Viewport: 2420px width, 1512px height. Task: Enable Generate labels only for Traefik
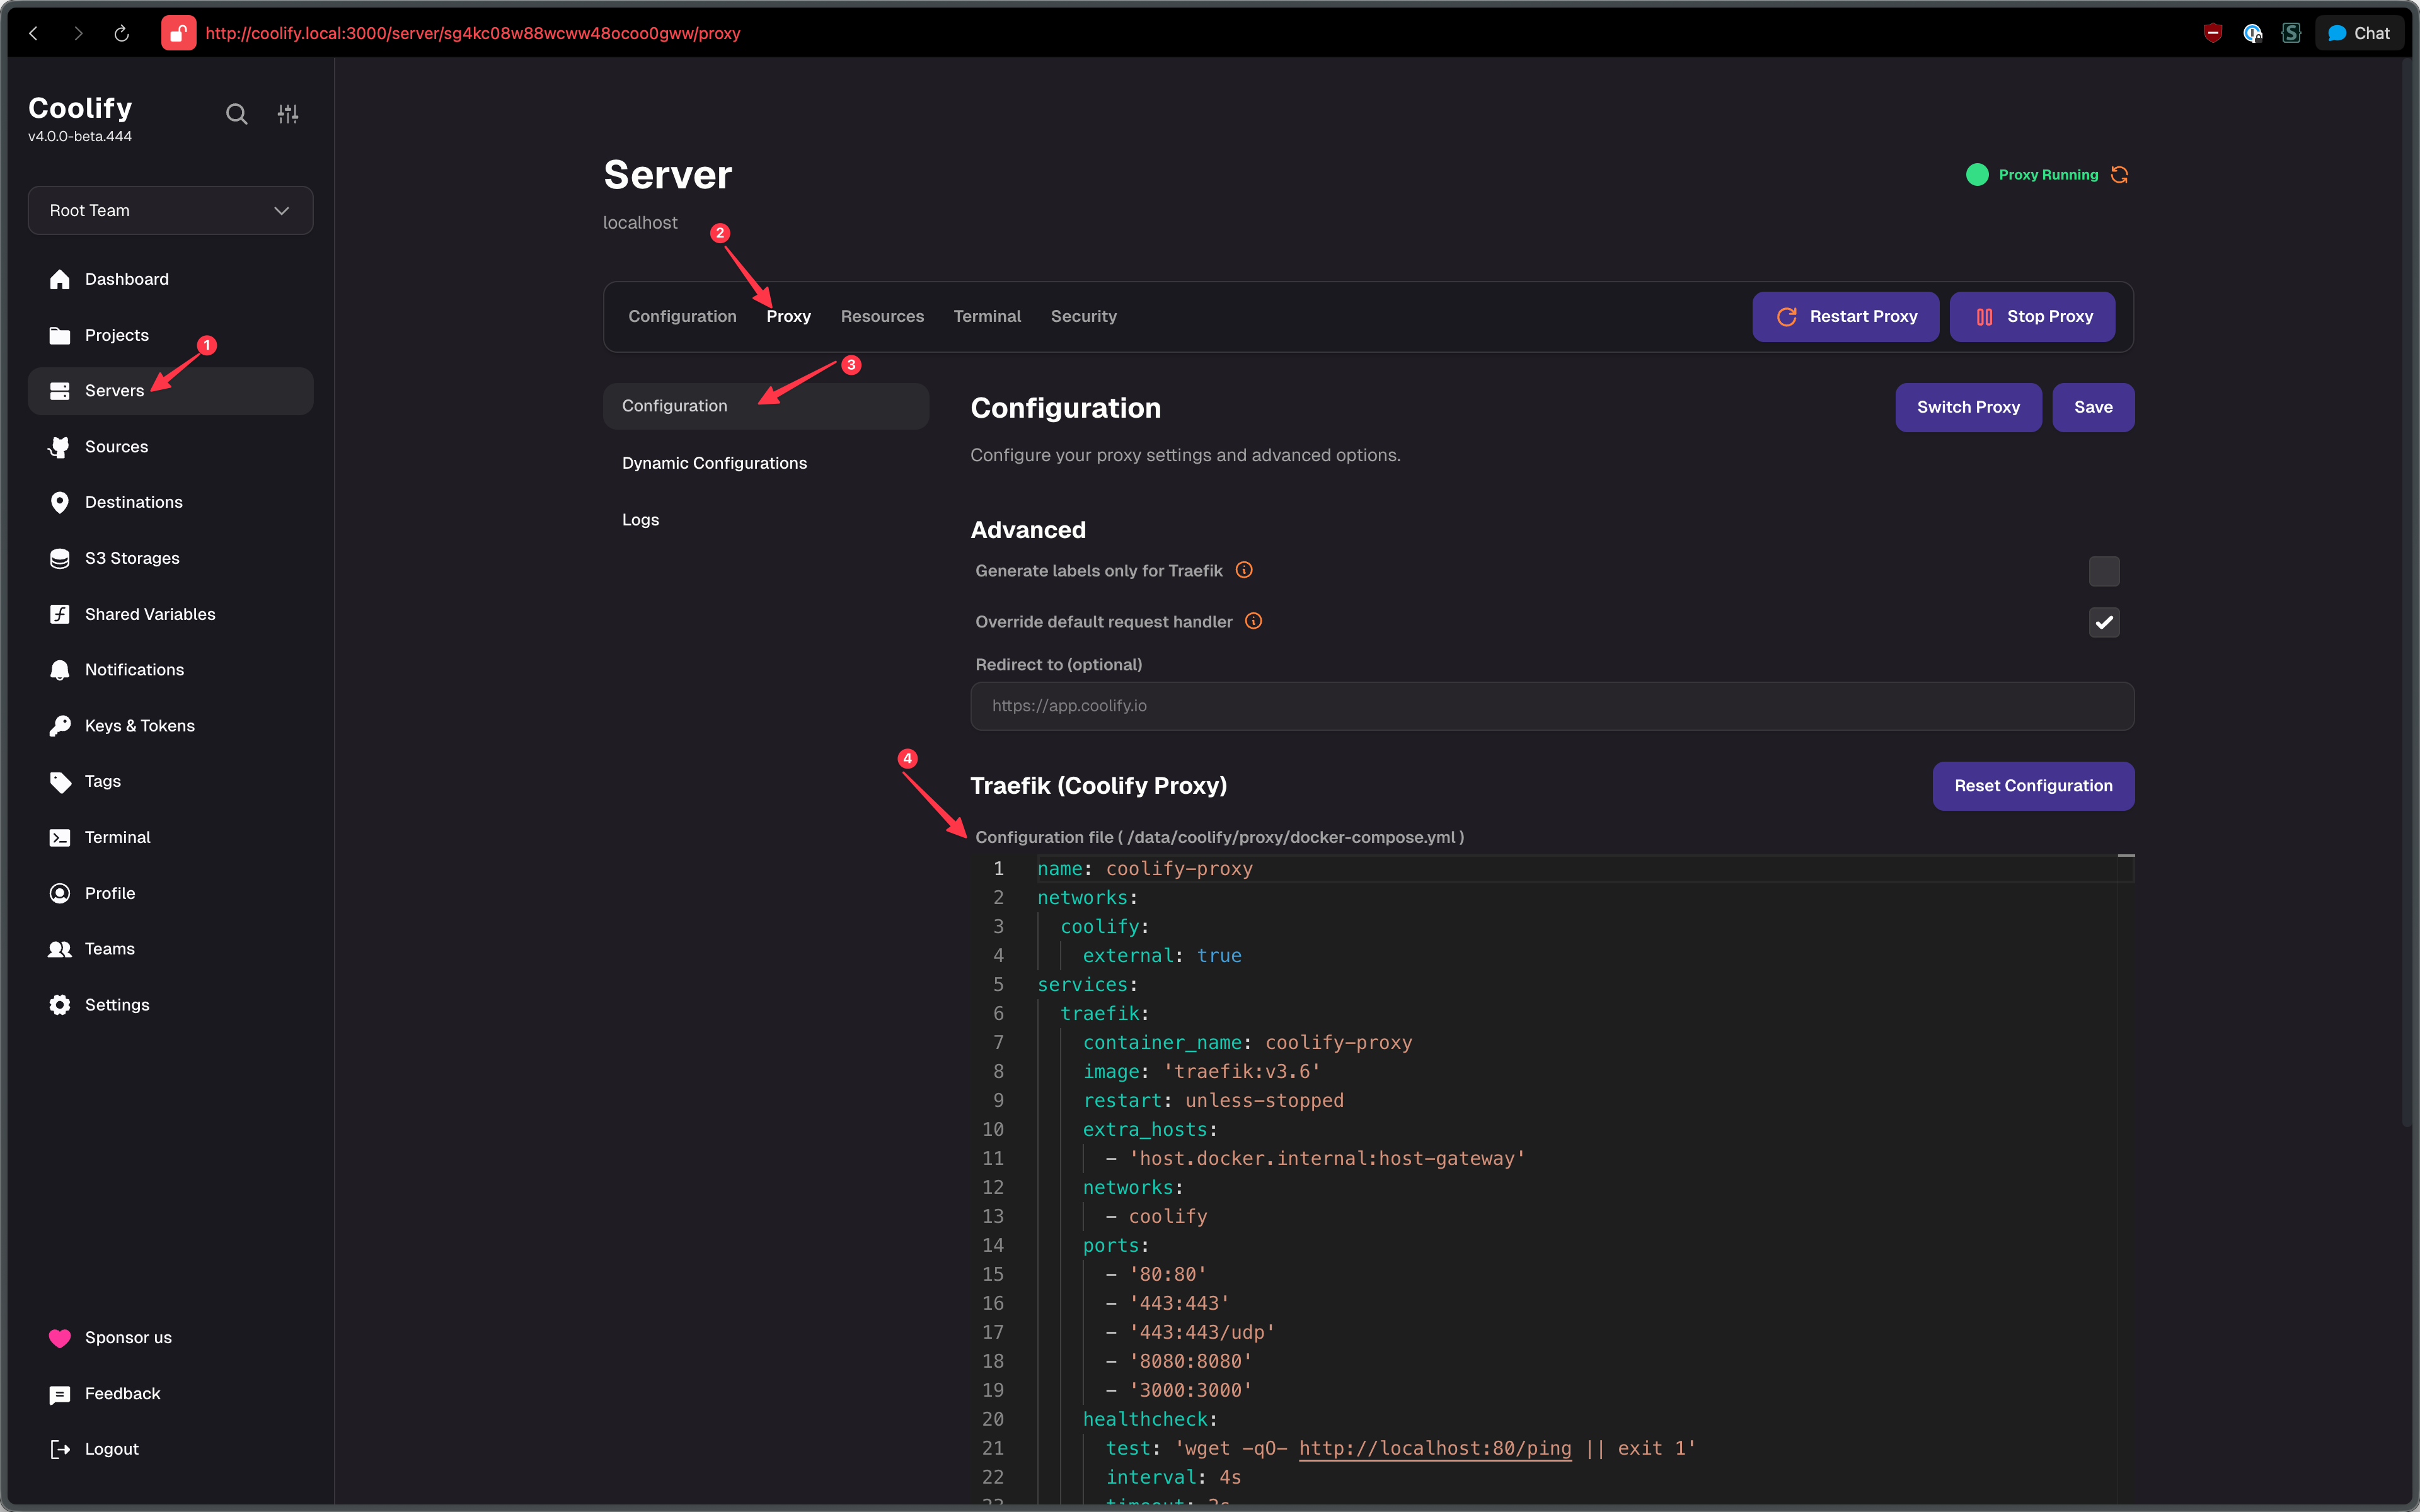pos(2103,571)
